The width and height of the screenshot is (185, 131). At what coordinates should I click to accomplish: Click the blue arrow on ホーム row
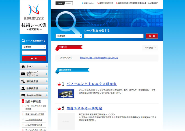point(47,67)
